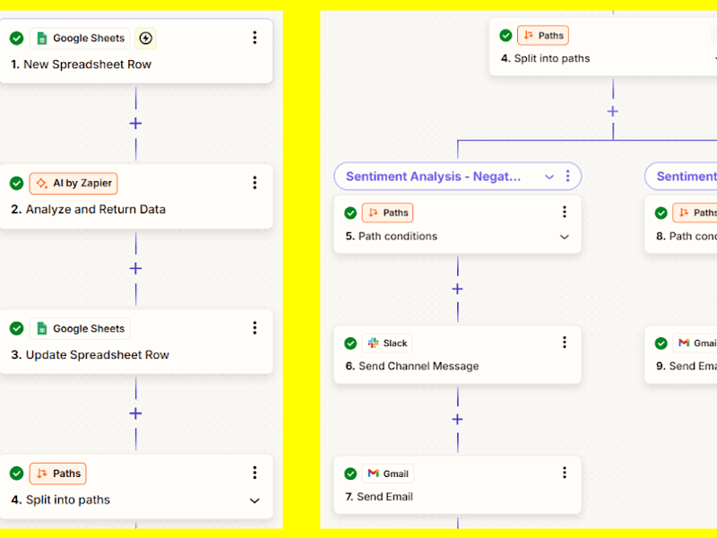717x538 pixels.
Task: Select '2. Analyze and Return Data' step title
Action: coord(88,210)
